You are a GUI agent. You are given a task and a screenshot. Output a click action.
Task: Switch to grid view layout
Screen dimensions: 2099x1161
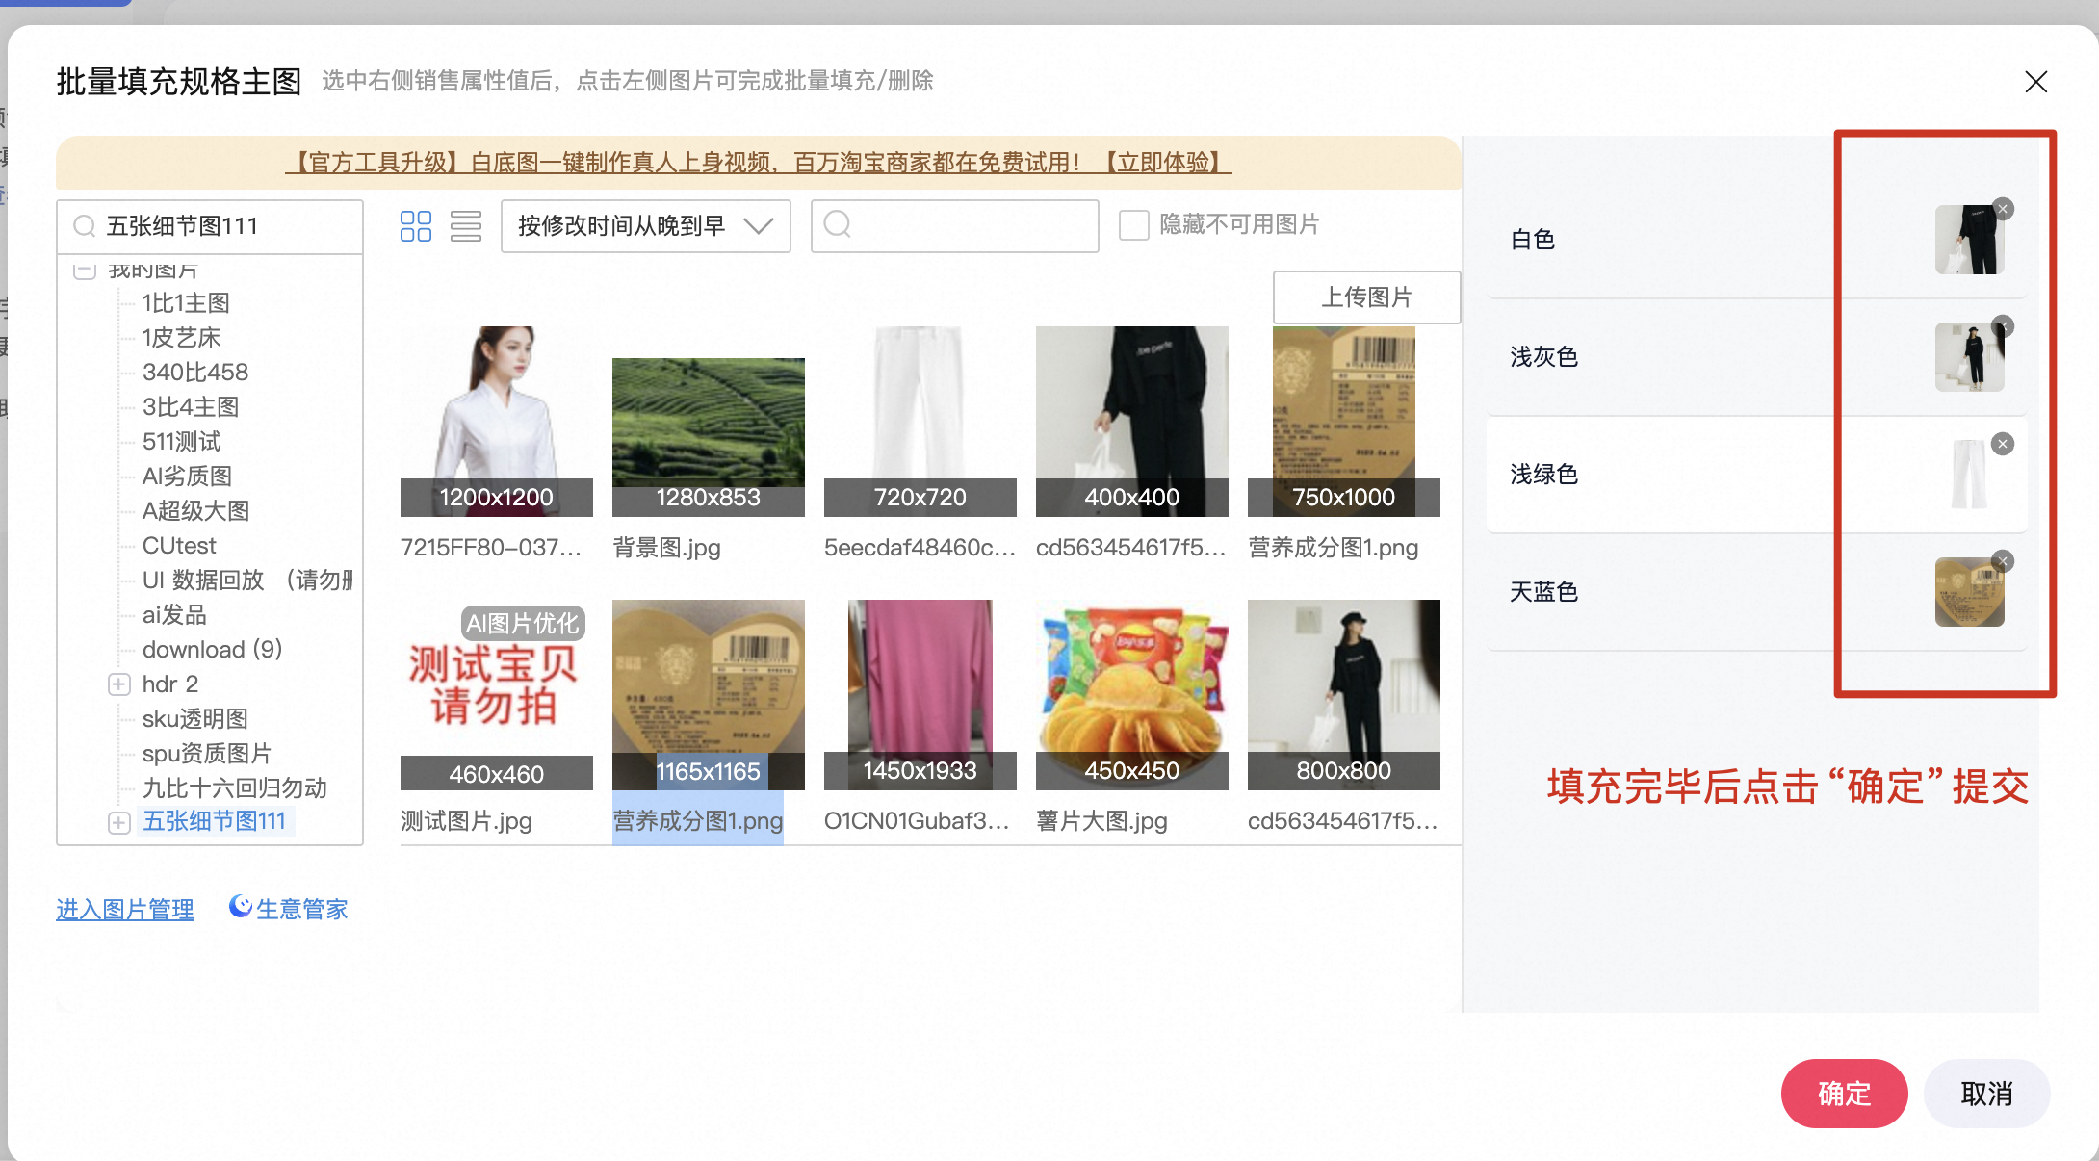click(416, 226)
